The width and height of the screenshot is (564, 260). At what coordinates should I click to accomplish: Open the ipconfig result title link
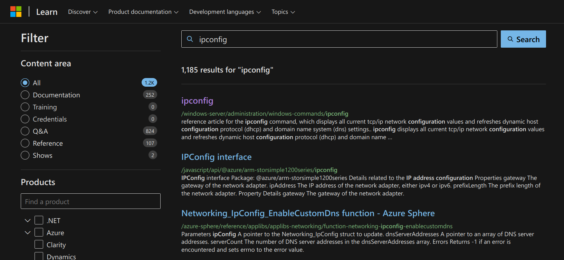pos(197,101)
